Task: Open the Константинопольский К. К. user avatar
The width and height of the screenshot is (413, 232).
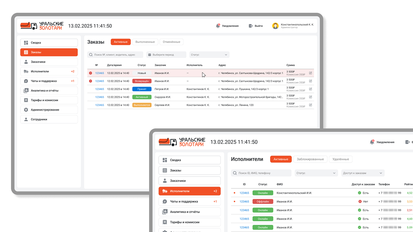Action: pyautogui.click(x=275, y=26)
